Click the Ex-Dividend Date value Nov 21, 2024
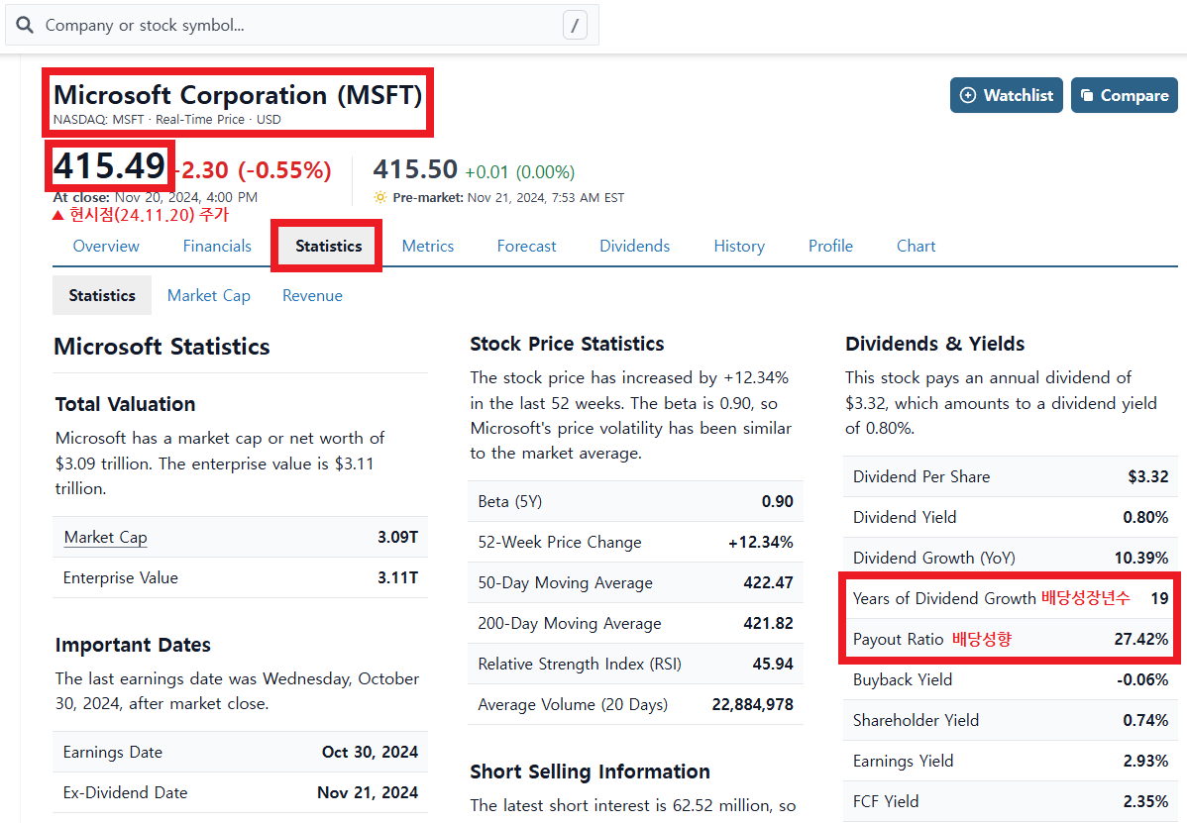The image size is (1187, 823). tap(368, 792)
